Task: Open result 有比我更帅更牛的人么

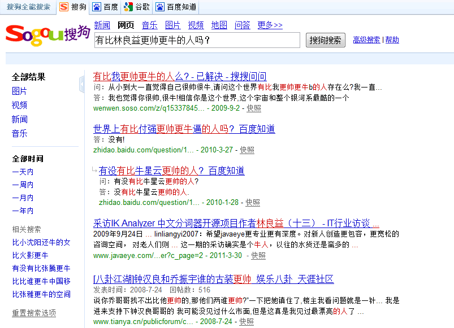Action: click(180, 77)
